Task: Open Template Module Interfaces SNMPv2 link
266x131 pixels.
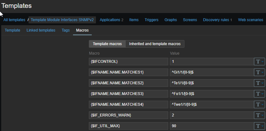Action: (x=62, y=20)
